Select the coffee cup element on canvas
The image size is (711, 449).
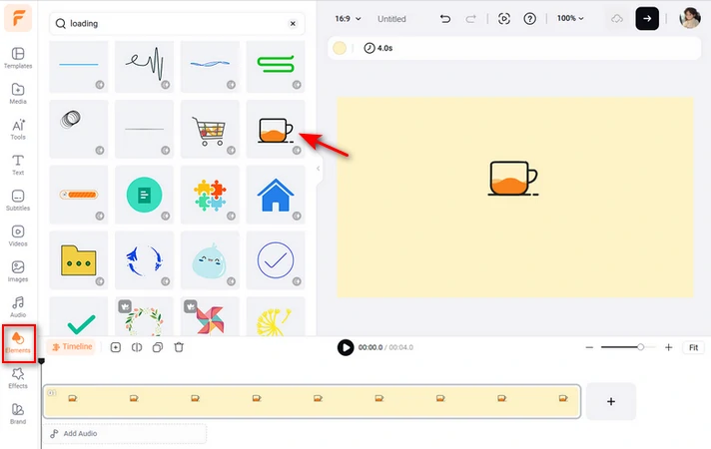(x=513, y=179)
